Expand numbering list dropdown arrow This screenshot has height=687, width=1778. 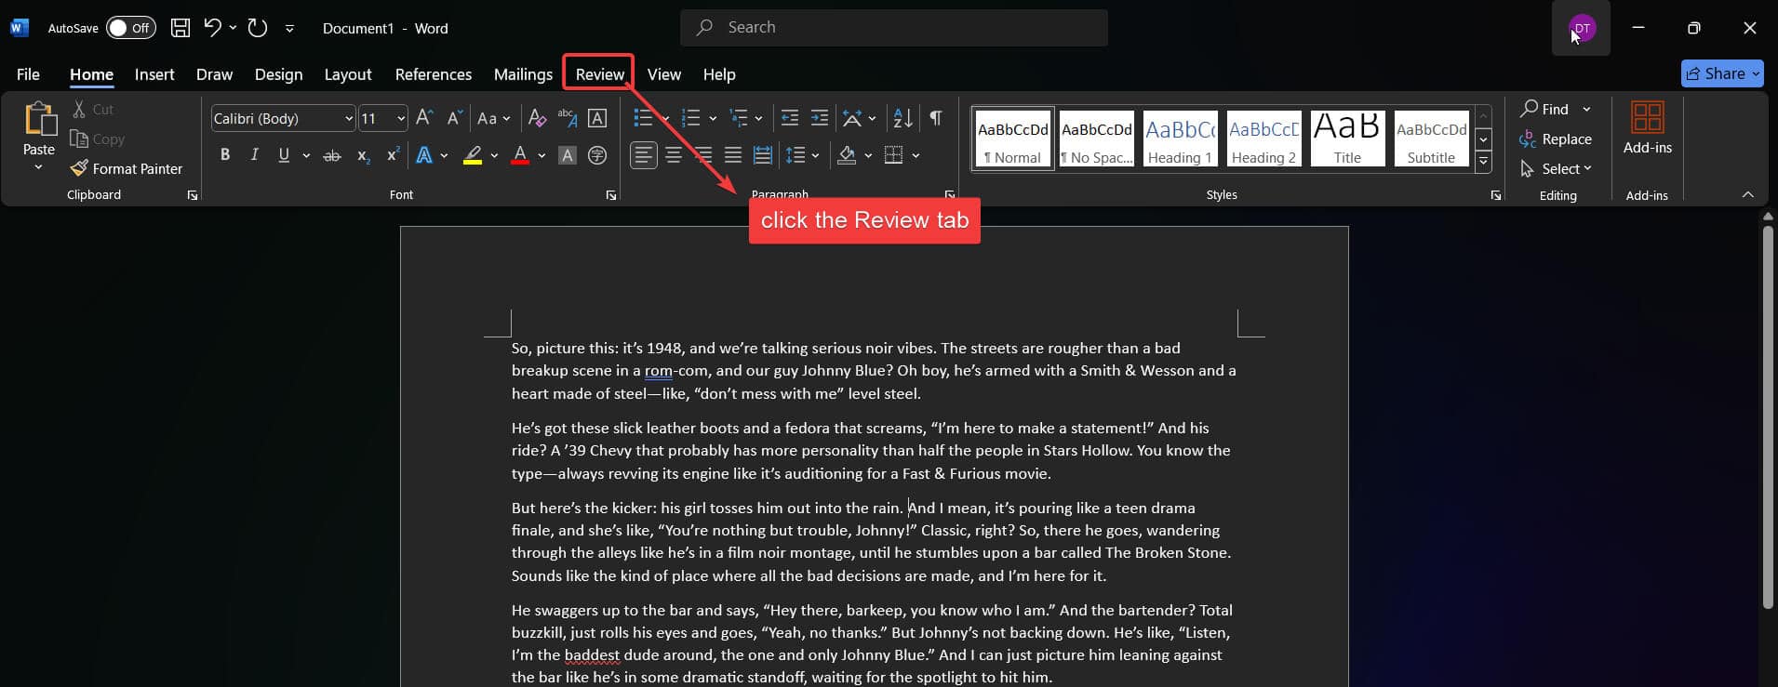click(713, 118)
